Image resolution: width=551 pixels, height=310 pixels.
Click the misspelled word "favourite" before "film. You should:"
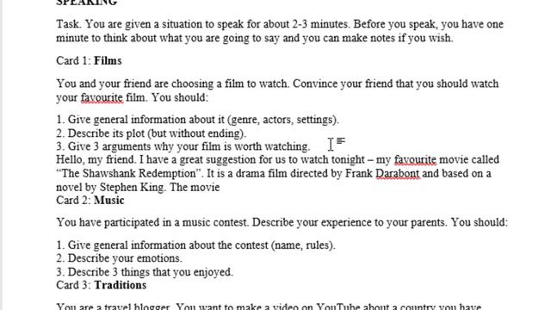102,97
